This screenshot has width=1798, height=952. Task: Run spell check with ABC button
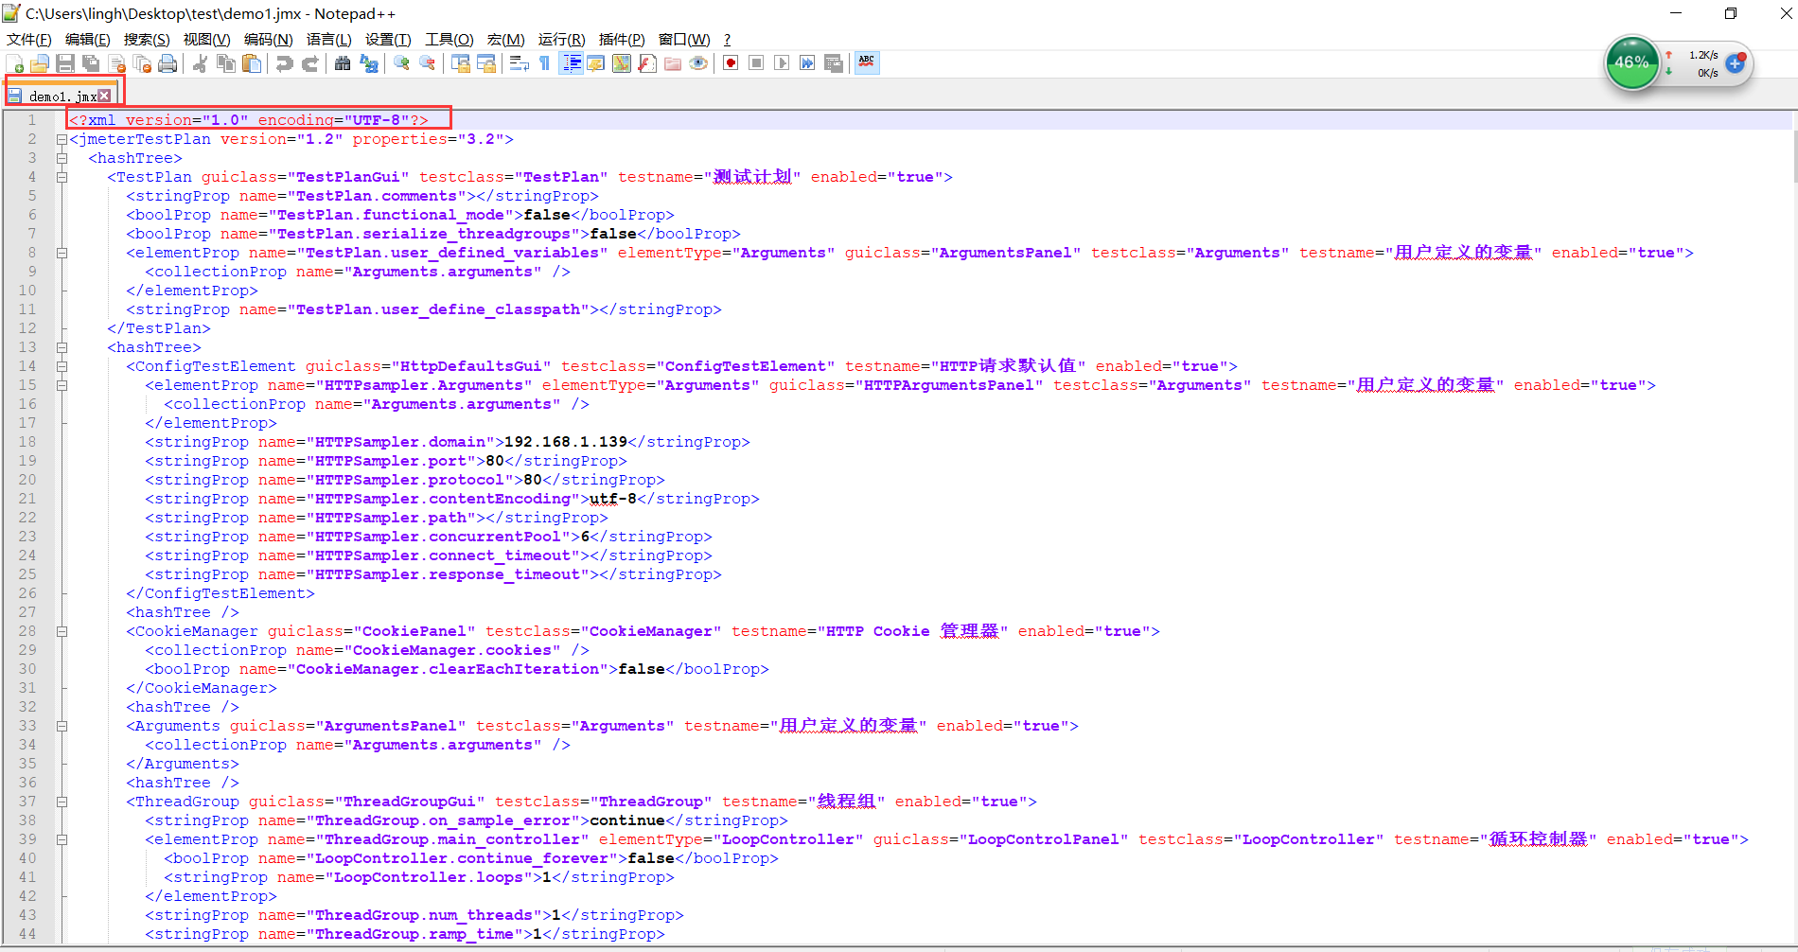point(866,63)
